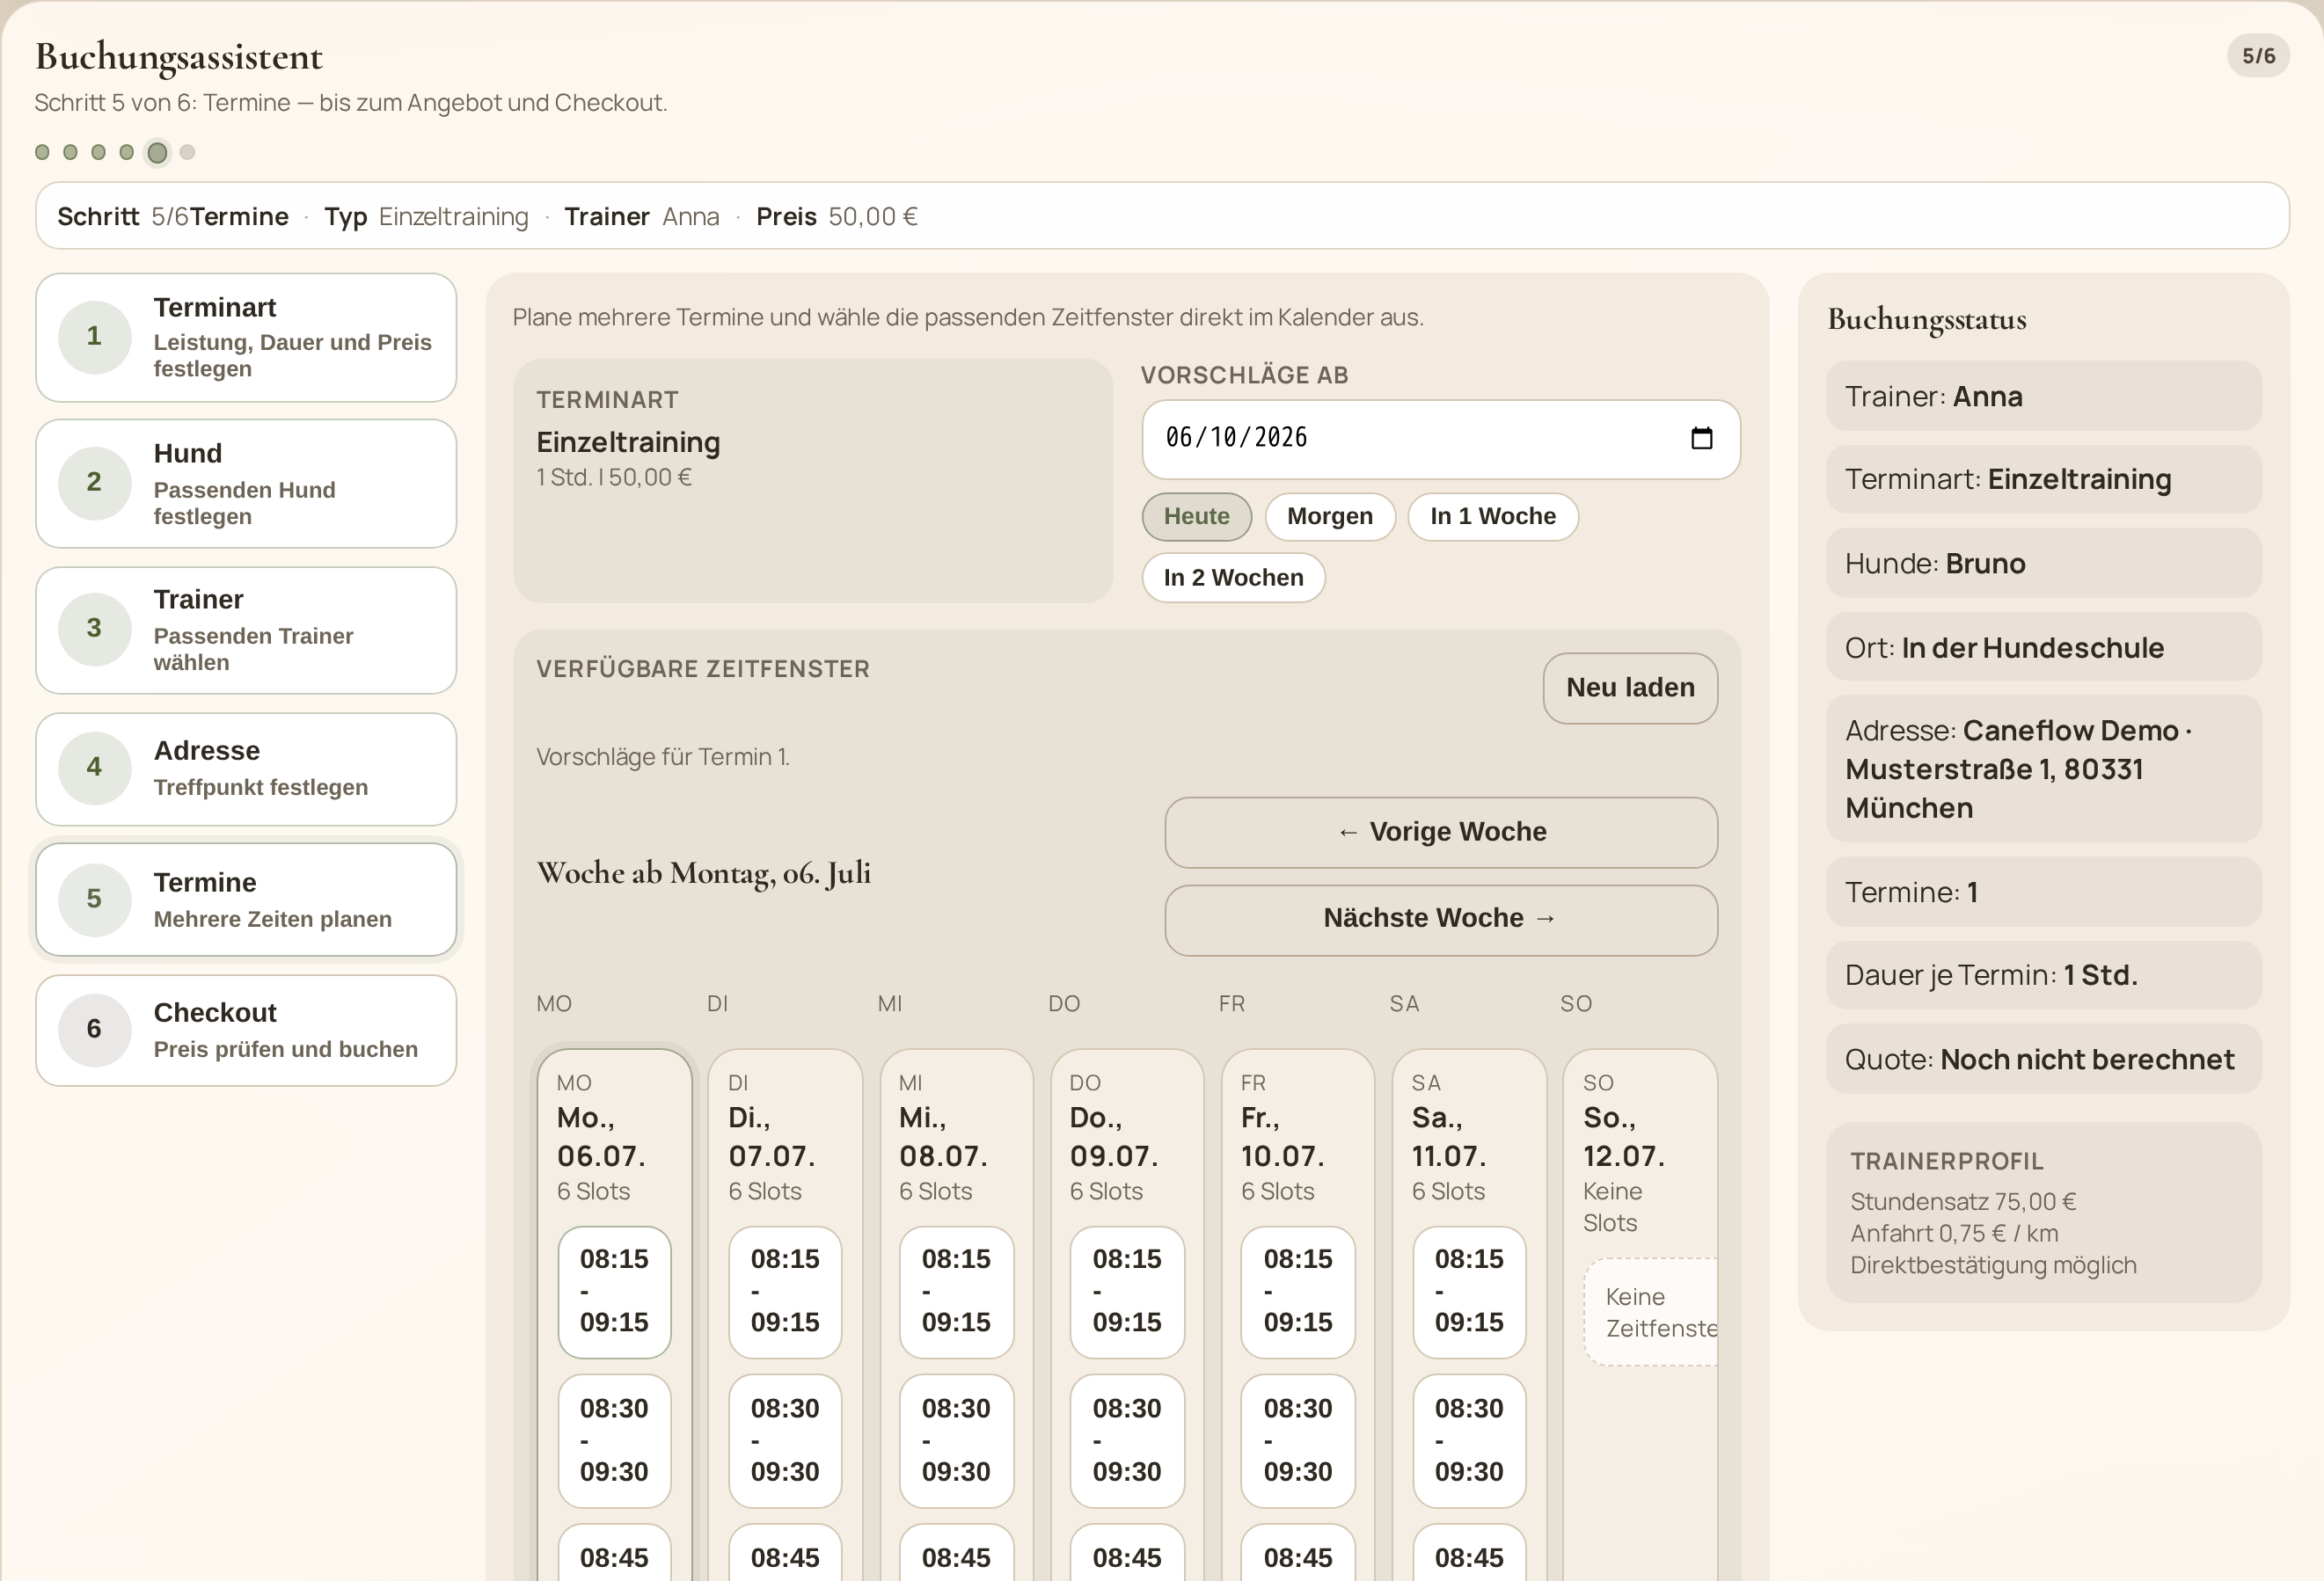Pick Tuesday 08:30 - 09:30 slot
The width and height of the screenshot is (2324, 1581).
click(x=785, y=1440)
